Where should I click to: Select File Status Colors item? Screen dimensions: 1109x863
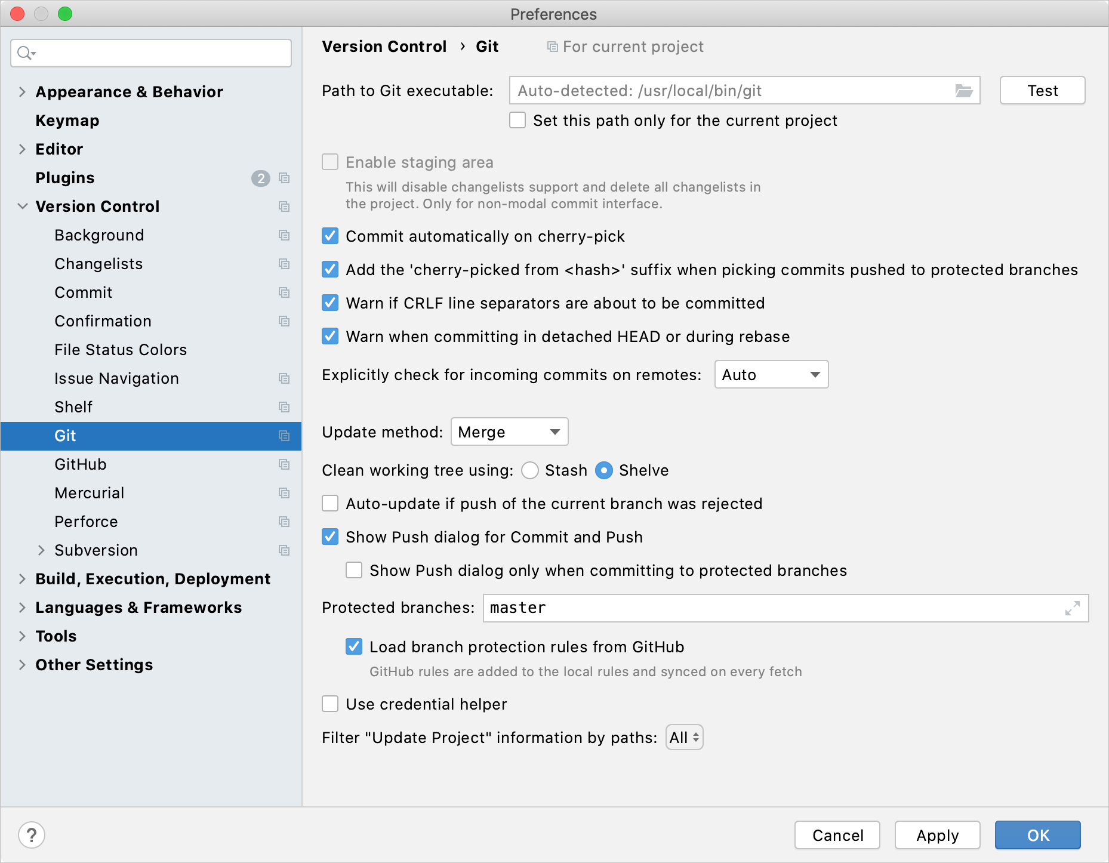(121, 350)
